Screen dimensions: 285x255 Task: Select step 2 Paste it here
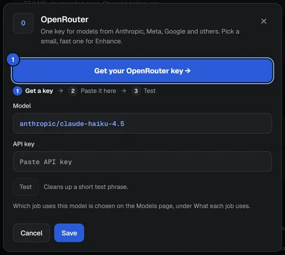pyautogui.click(x=92, y=91)
